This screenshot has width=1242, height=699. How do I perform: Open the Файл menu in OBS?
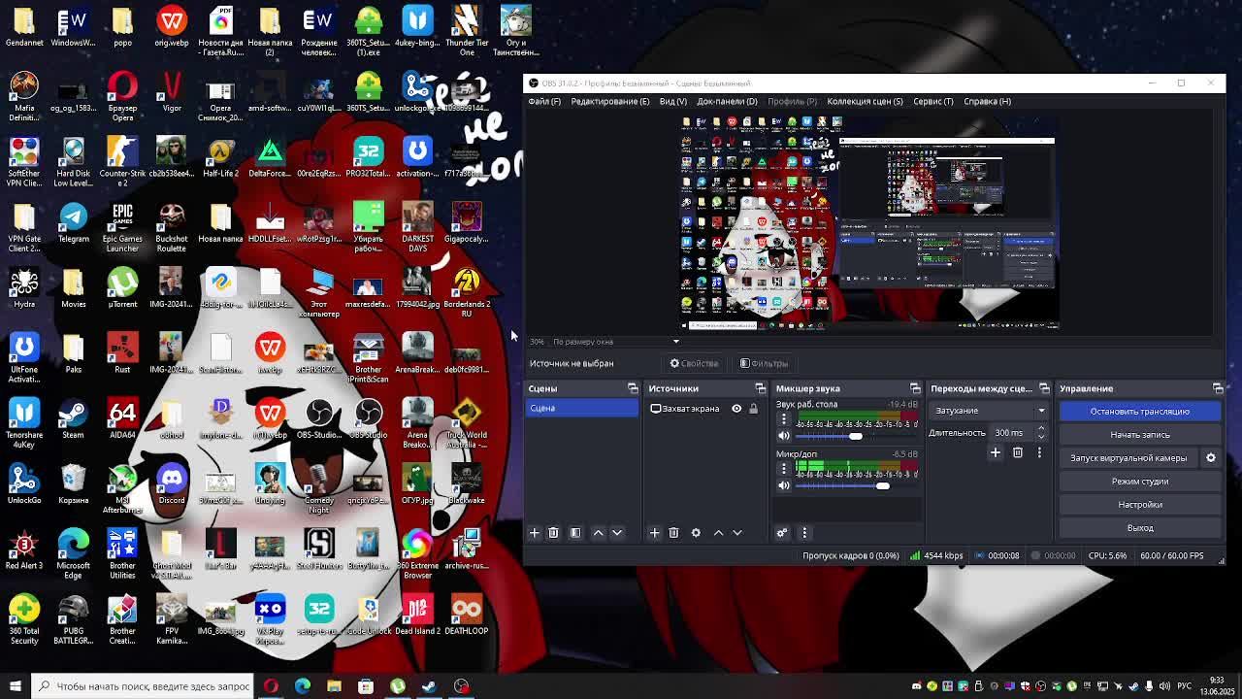tap(544, 101)
